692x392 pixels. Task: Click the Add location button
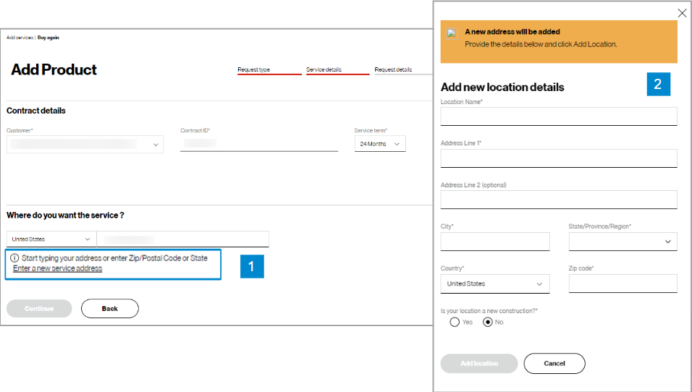tap(479, 363)
